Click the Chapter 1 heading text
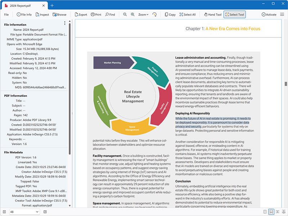This screenshot has width=288, height=216. tap(223, 29)
